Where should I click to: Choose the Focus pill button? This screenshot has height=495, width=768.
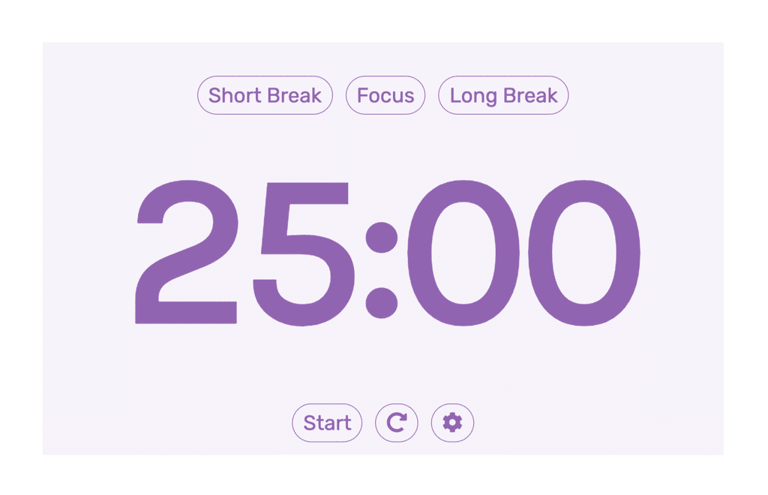click(385, 95)
